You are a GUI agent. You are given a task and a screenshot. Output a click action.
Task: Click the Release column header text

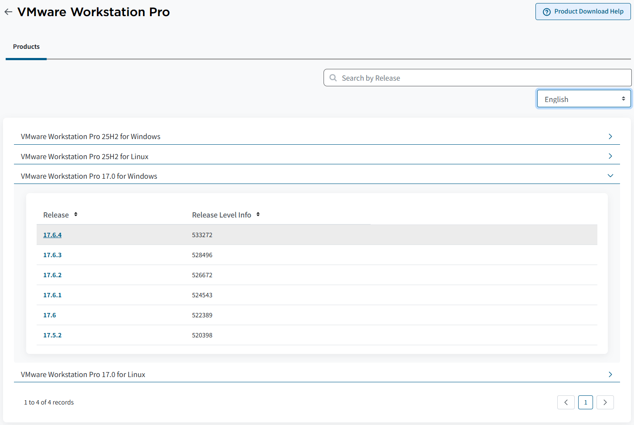click(56, 215)
